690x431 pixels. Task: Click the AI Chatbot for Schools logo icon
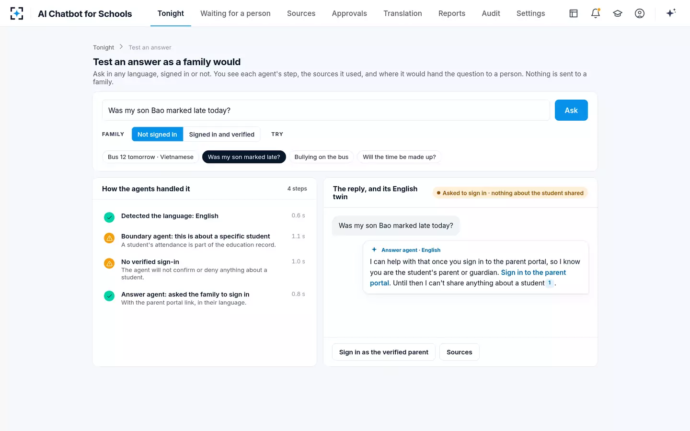tap(17, 13)
